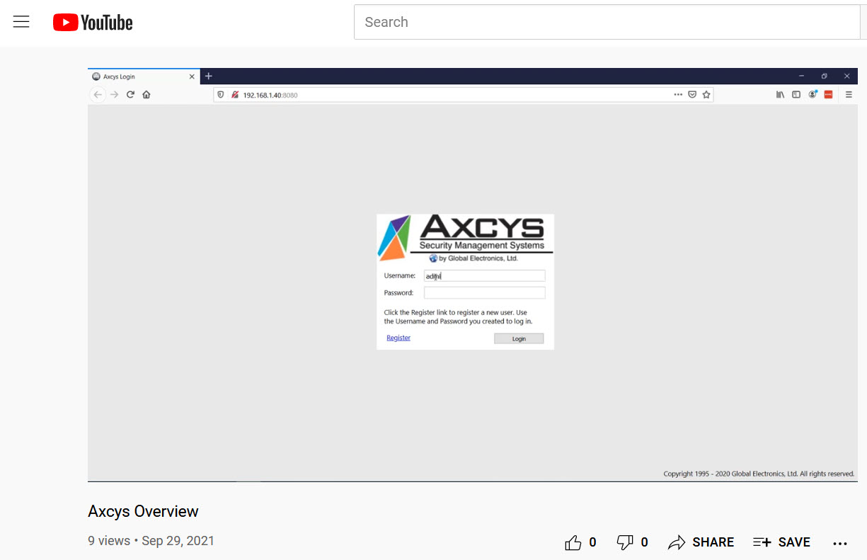Click in the YouTube Search box
Viewport: 867px width, 560px height.
pos(605,22)
